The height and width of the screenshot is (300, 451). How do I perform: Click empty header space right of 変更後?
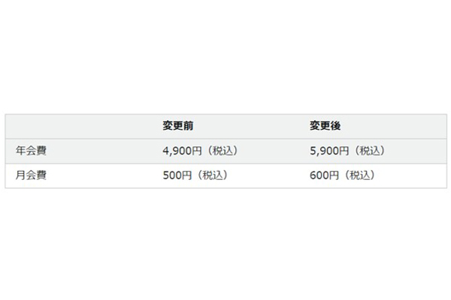click(398, 126)
